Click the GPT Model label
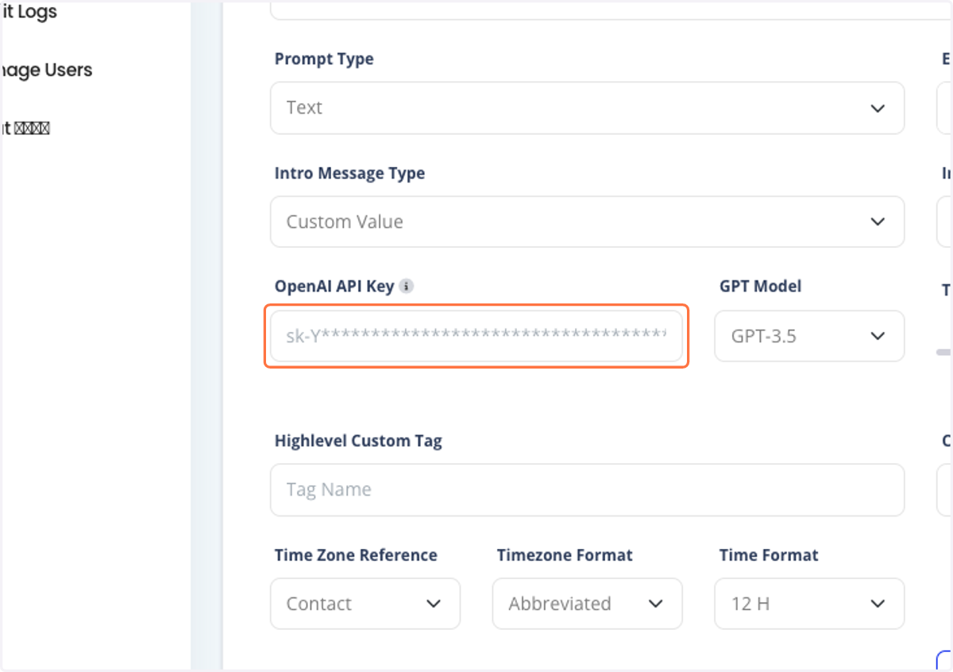 click(x=760, y=286)
